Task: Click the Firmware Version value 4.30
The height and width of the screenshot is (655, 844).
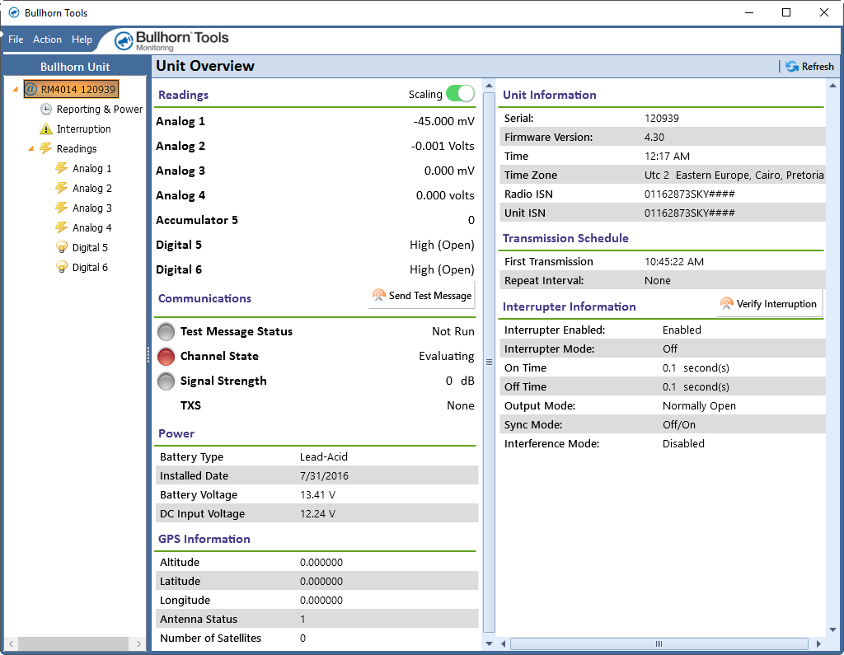Action: coord(654,138)
